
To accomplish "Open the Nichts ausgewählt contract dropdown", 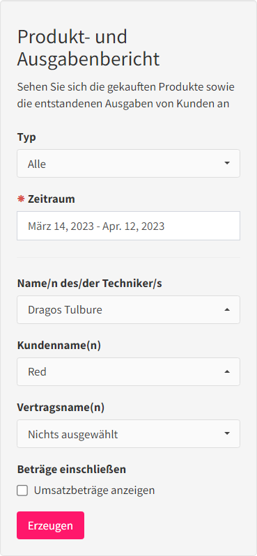I will coord(128,433).
